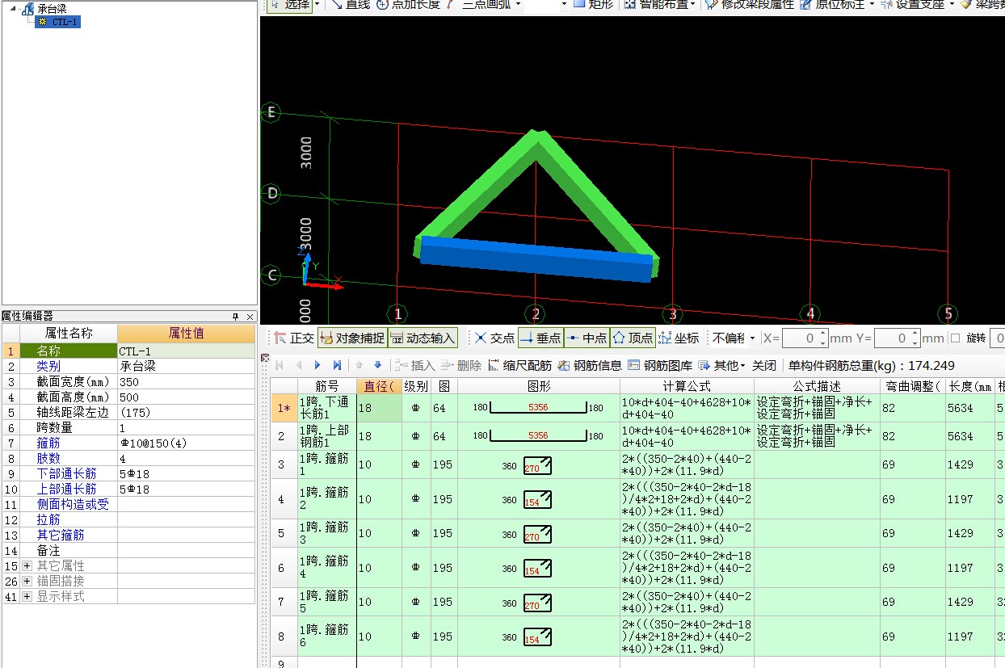Open 钢筋图库 rebar library

pyautogui.click(x=660, y=366)
